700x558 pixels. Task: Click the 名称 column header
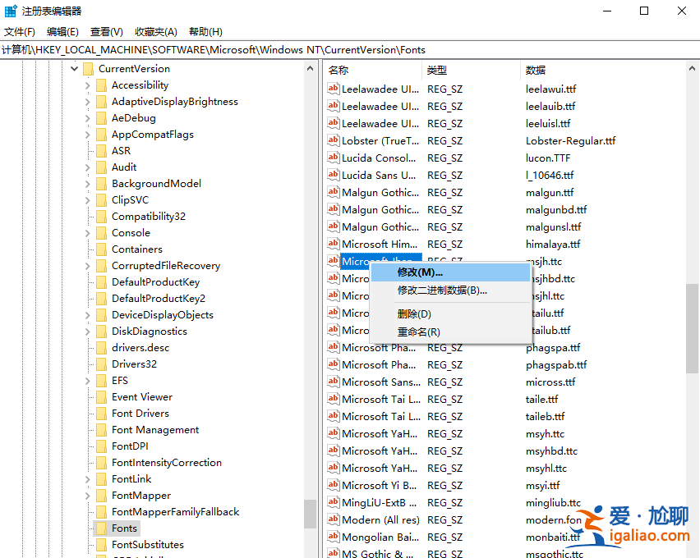[338, 70]
